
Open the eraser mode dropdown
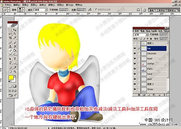coord(41,10)
